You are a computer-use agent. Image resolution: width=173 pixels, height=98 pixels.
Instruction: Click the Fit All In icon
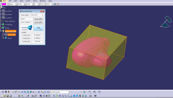57,96
